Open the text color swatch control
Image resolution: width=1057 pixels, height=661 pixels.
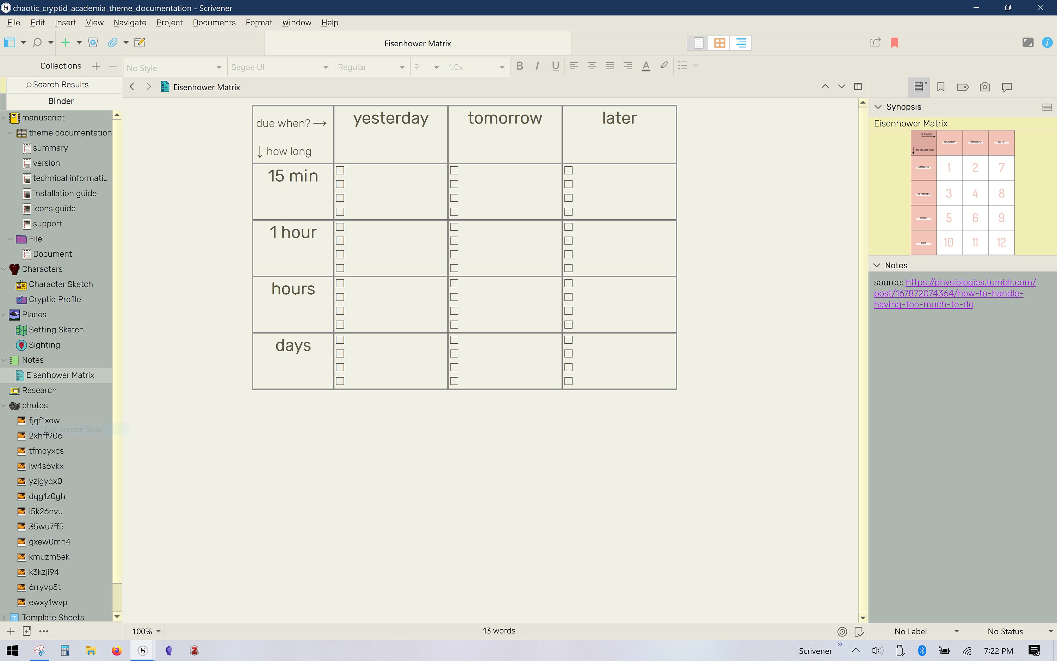click(x=647, y=66)
